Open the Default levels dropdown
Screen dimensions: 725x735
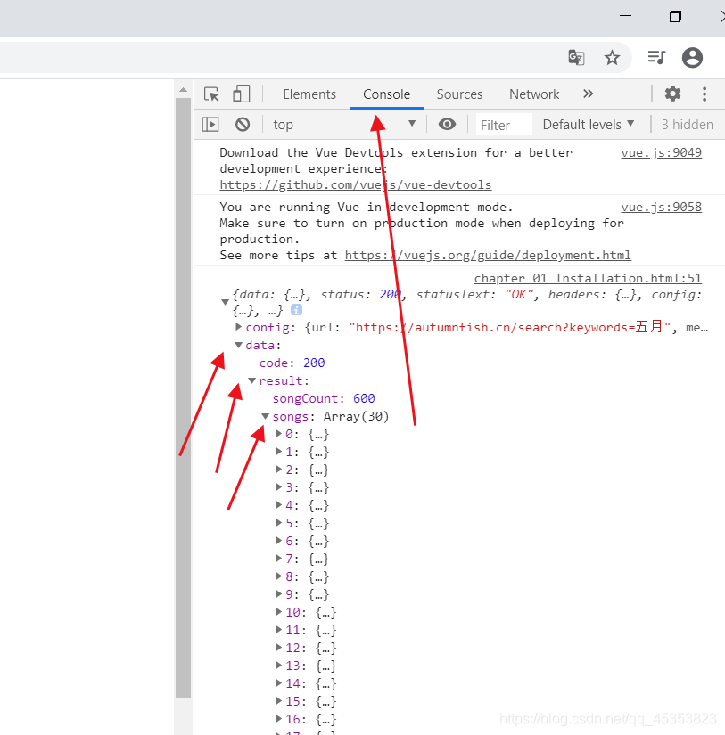589,124
